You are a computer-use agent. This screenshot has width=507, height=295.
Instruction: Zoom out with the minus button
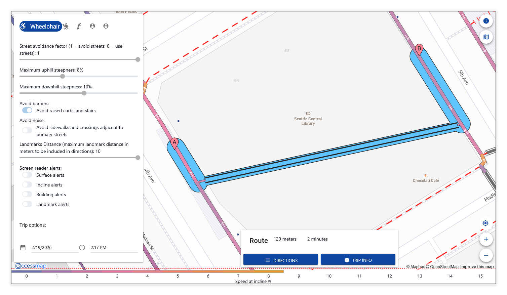click(x=486, y=255)
